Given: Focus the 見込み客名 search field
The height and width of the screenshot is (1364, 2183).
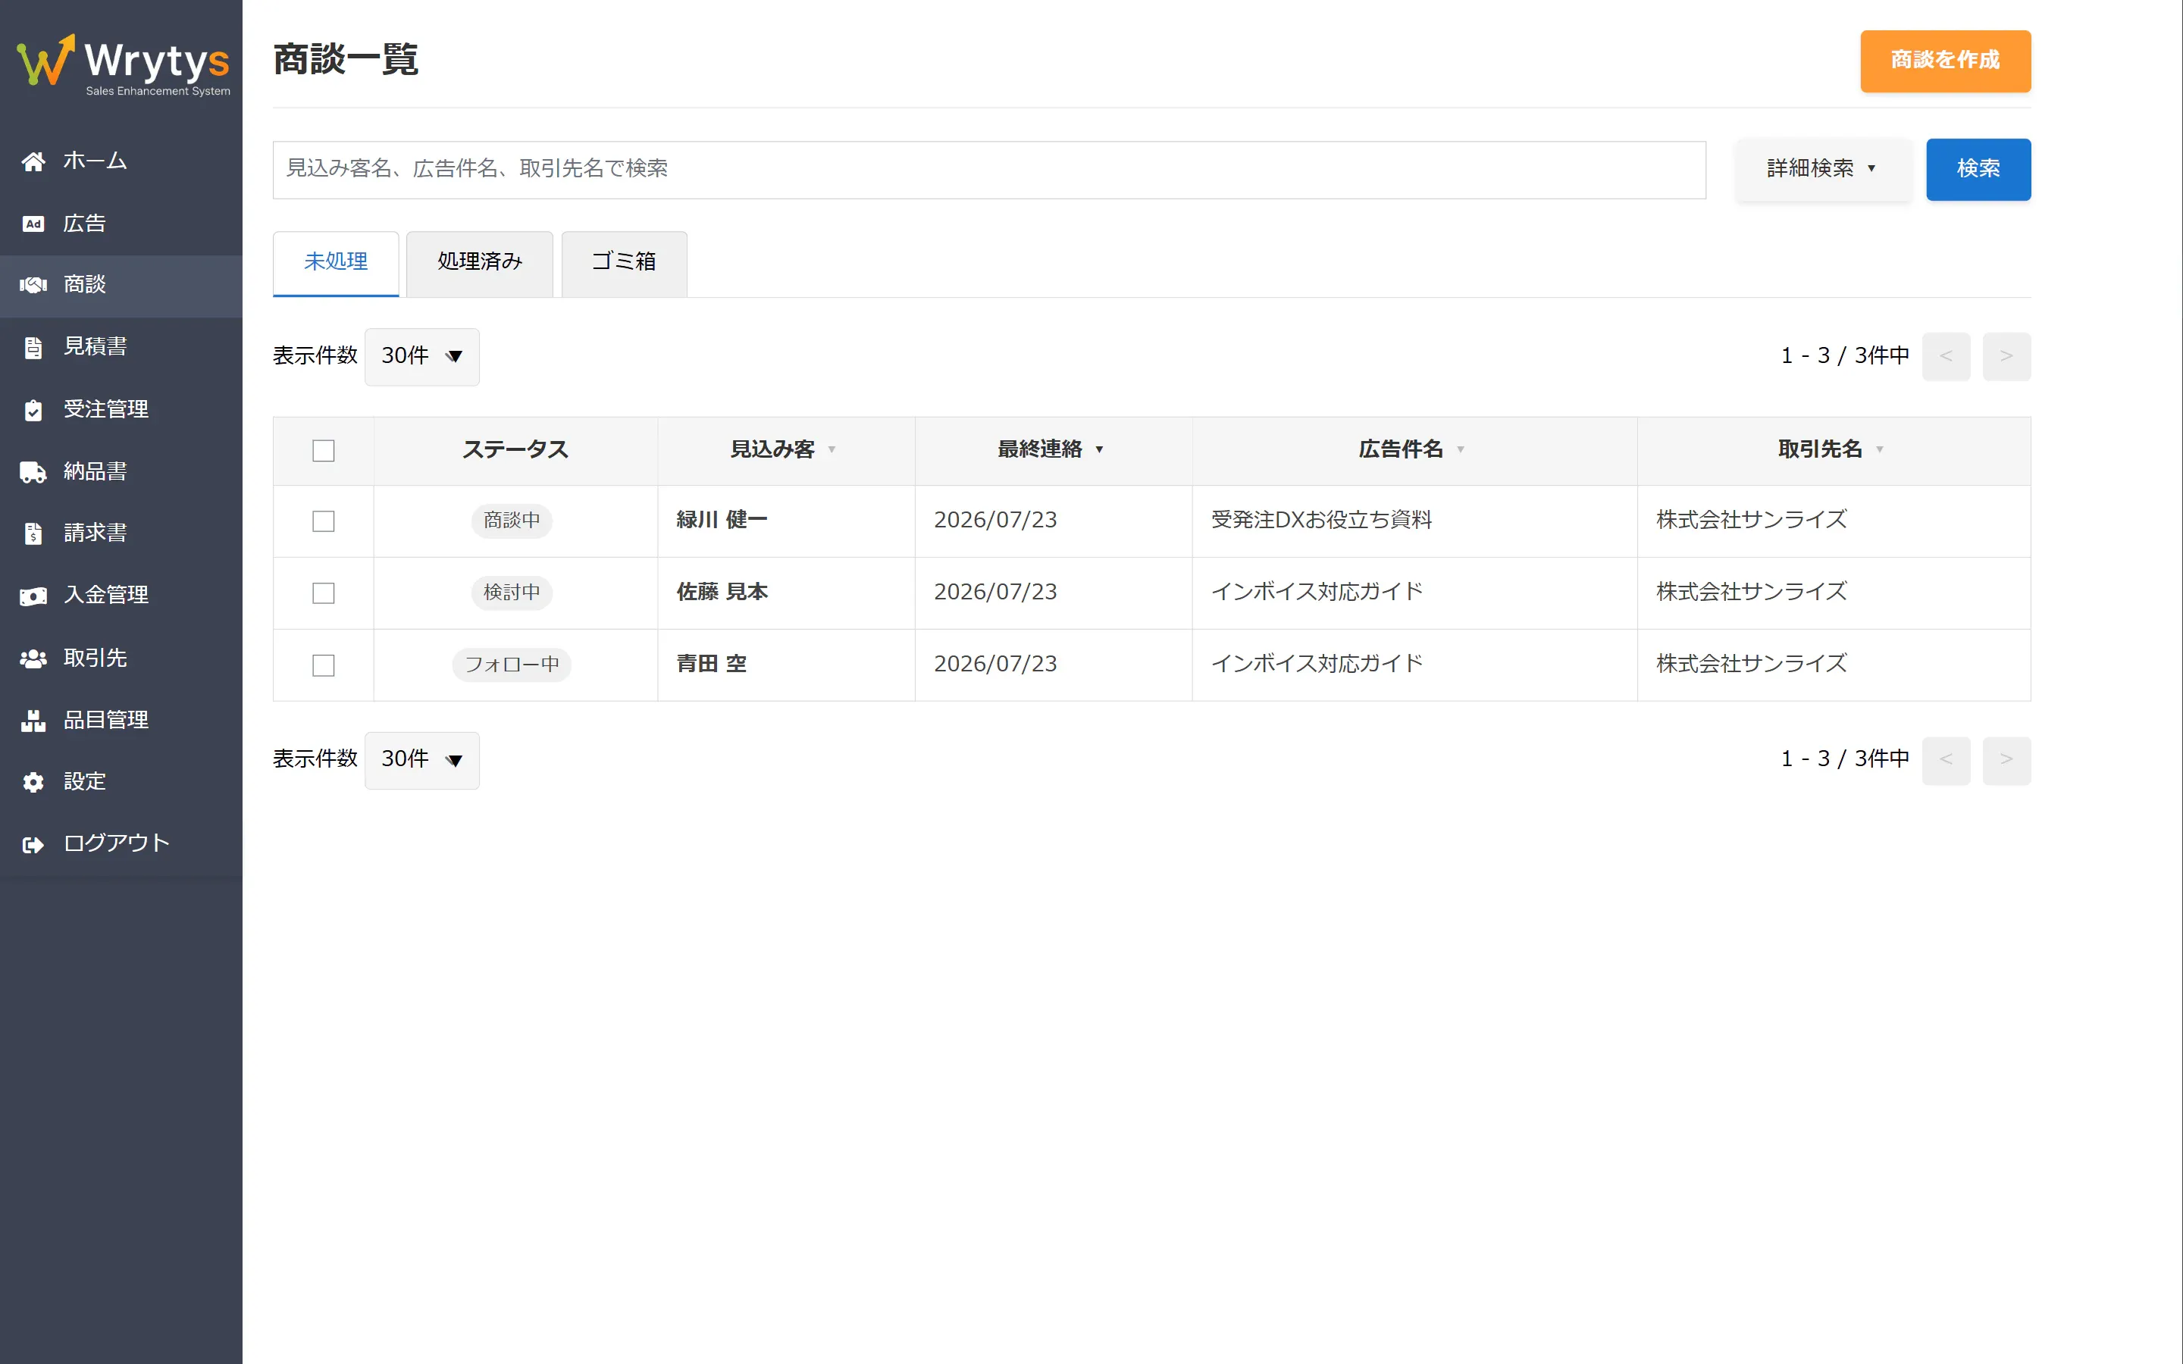Looking at the screenshot, I should [x=990, y=170].
